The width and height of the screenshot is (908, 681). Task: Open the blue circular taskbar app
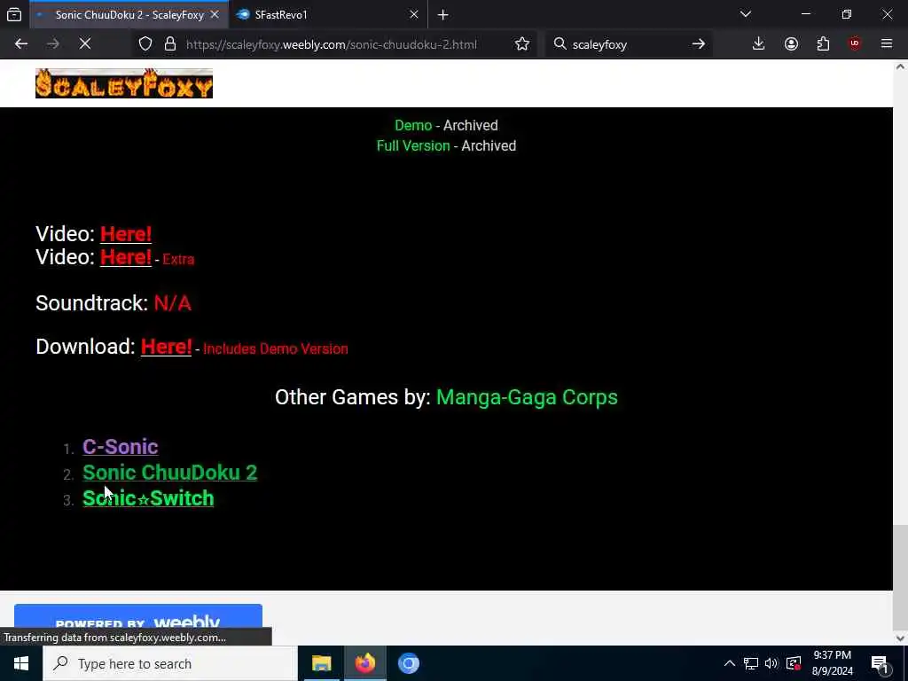408,663
